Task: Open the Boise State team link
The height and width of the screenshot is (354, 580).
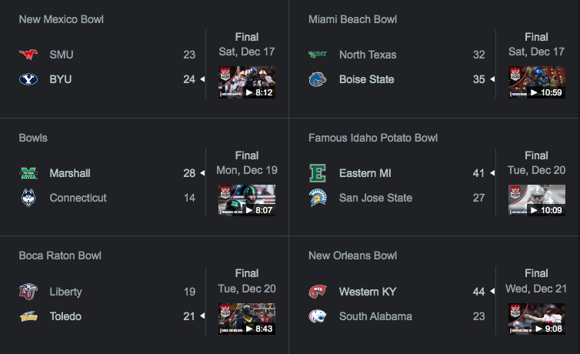Action: (x=366, y=79)
